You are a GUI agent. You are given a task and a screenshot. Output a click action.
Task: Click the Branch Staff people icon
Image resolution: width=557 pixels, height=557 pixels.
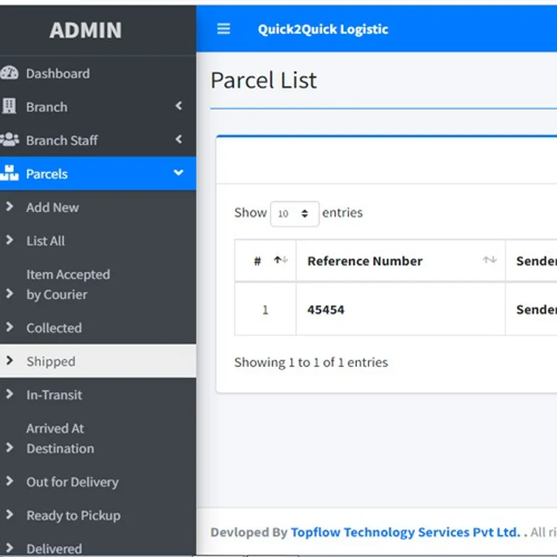click(x=9, y=140)
